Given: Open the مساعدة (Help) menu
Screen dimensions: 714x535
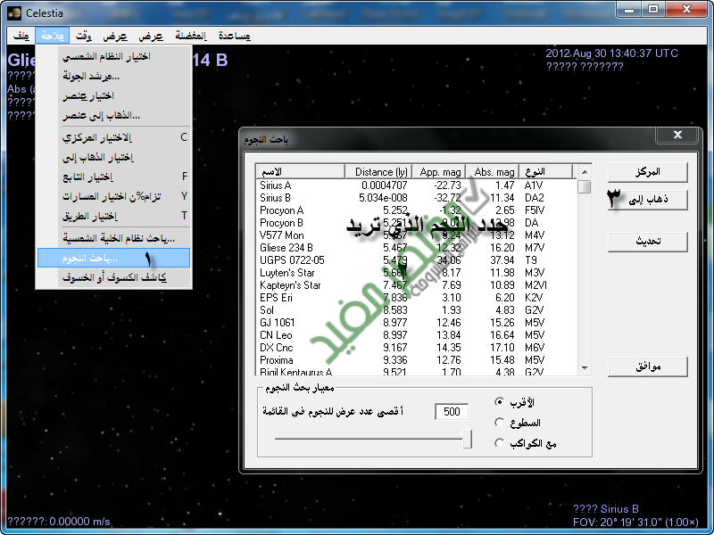Looking at the screenshot, I should point(234,36).
